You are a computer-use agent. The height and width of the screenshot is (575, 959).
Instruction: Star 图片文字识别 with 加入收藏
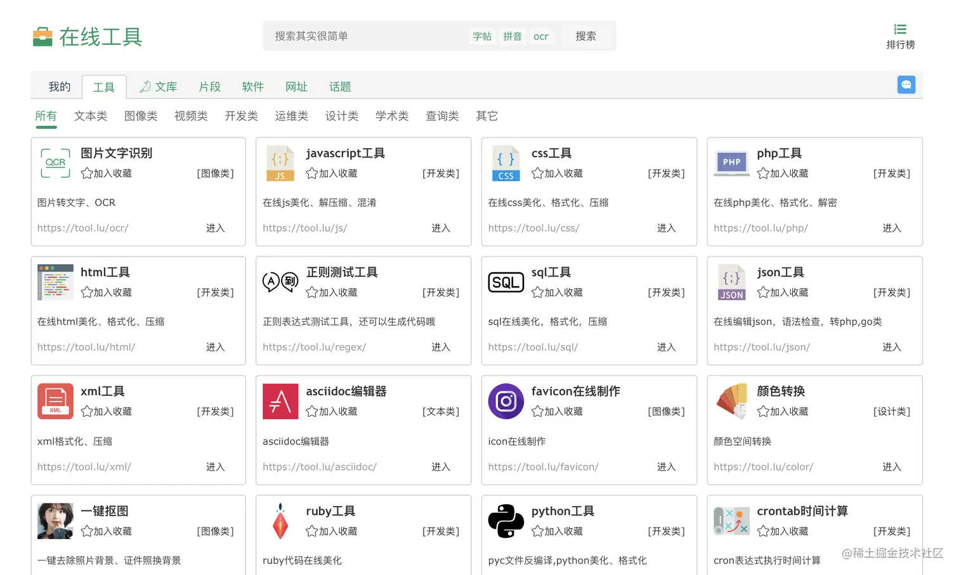[x=107, y=174]
